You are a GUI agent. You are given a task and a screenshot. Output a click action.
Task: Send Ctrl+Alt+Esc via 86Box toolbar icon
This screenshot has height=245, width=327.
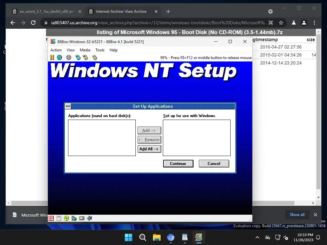[x=85, y=57]
